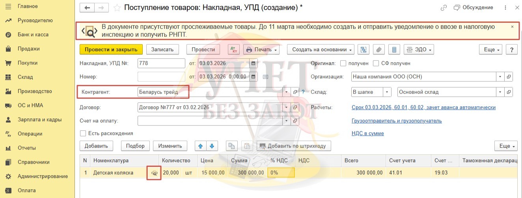Expand the Создать на основании dropdown
The height and width of the screenshot is (198, 522).
(321, 50)
